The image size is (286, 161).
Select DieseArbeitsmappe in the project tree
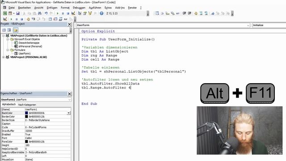(29, 43)
